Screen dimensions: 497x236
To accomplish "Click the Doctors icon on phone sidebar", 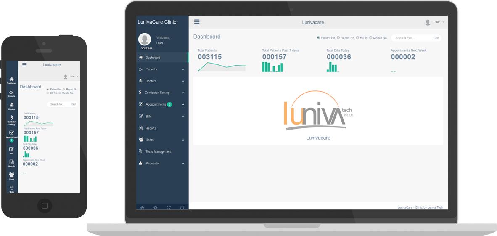I will pyautogui.click(x=12, y=105).
